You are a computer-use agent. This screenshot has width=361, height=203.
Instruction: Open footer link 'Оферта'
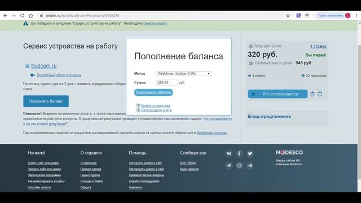click(x=86, y=187)
